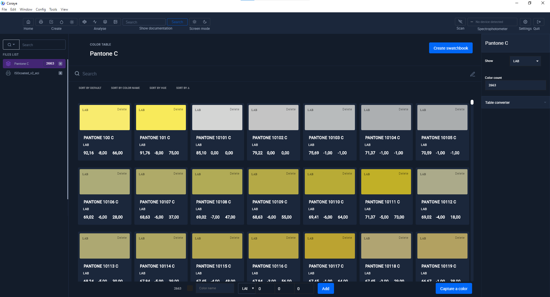
Task: Open the Window menu
Action: click(26, 9)
